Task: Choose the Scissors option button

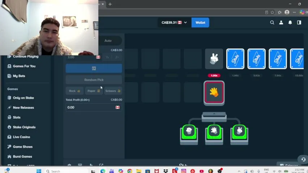Action: pyautogui.click(x=113, y=91)
